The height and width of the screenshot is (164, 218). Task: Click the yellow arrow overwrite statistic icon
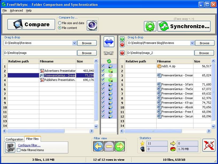tap(173, 143)
